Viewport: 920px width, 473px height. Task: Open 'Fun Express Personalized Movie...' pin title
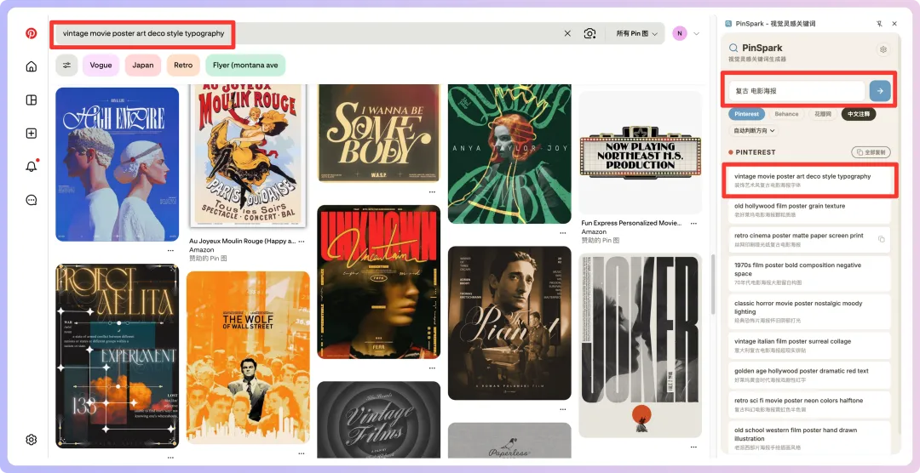[631, 223]
